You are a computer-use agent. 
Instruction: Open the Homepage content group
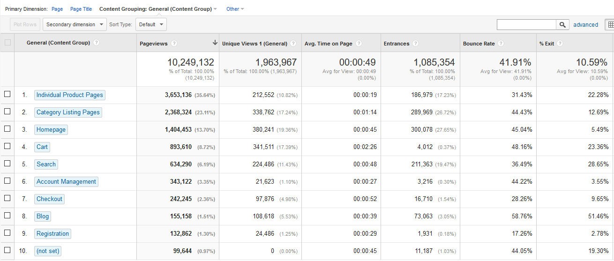coord(51,130)
